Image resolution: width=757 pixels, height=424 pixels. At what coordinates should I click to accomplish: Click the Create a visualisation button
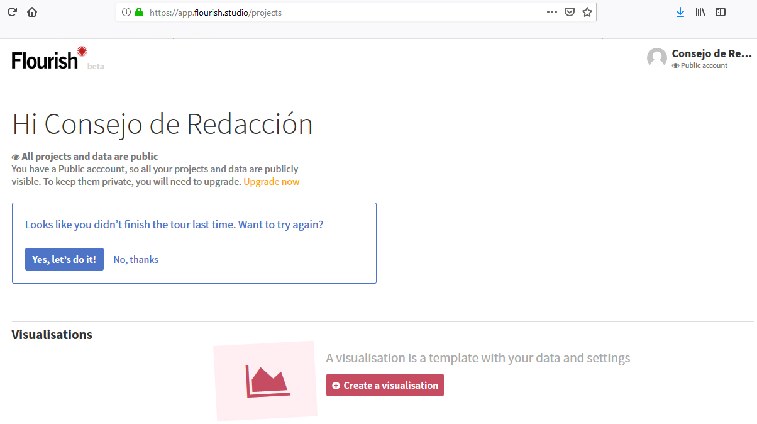click(x=385, y=386)
